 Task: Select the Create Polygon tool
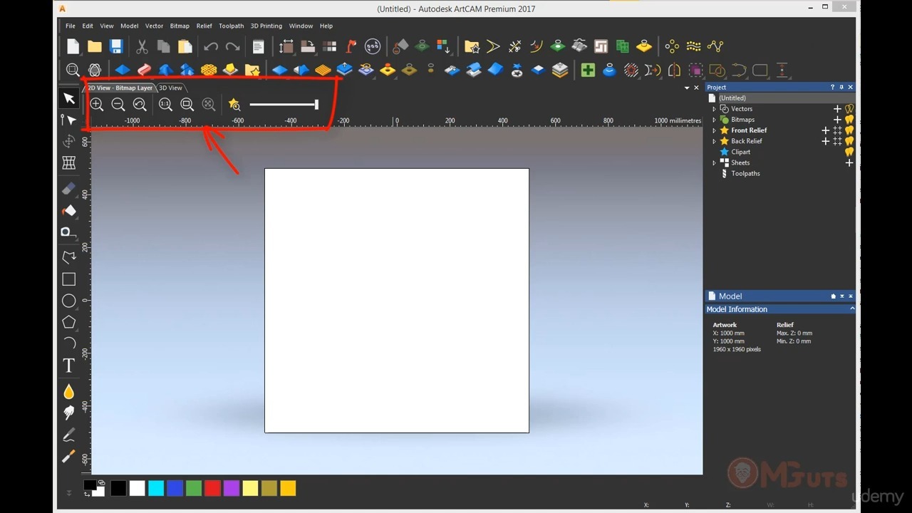tap(68, 322)
